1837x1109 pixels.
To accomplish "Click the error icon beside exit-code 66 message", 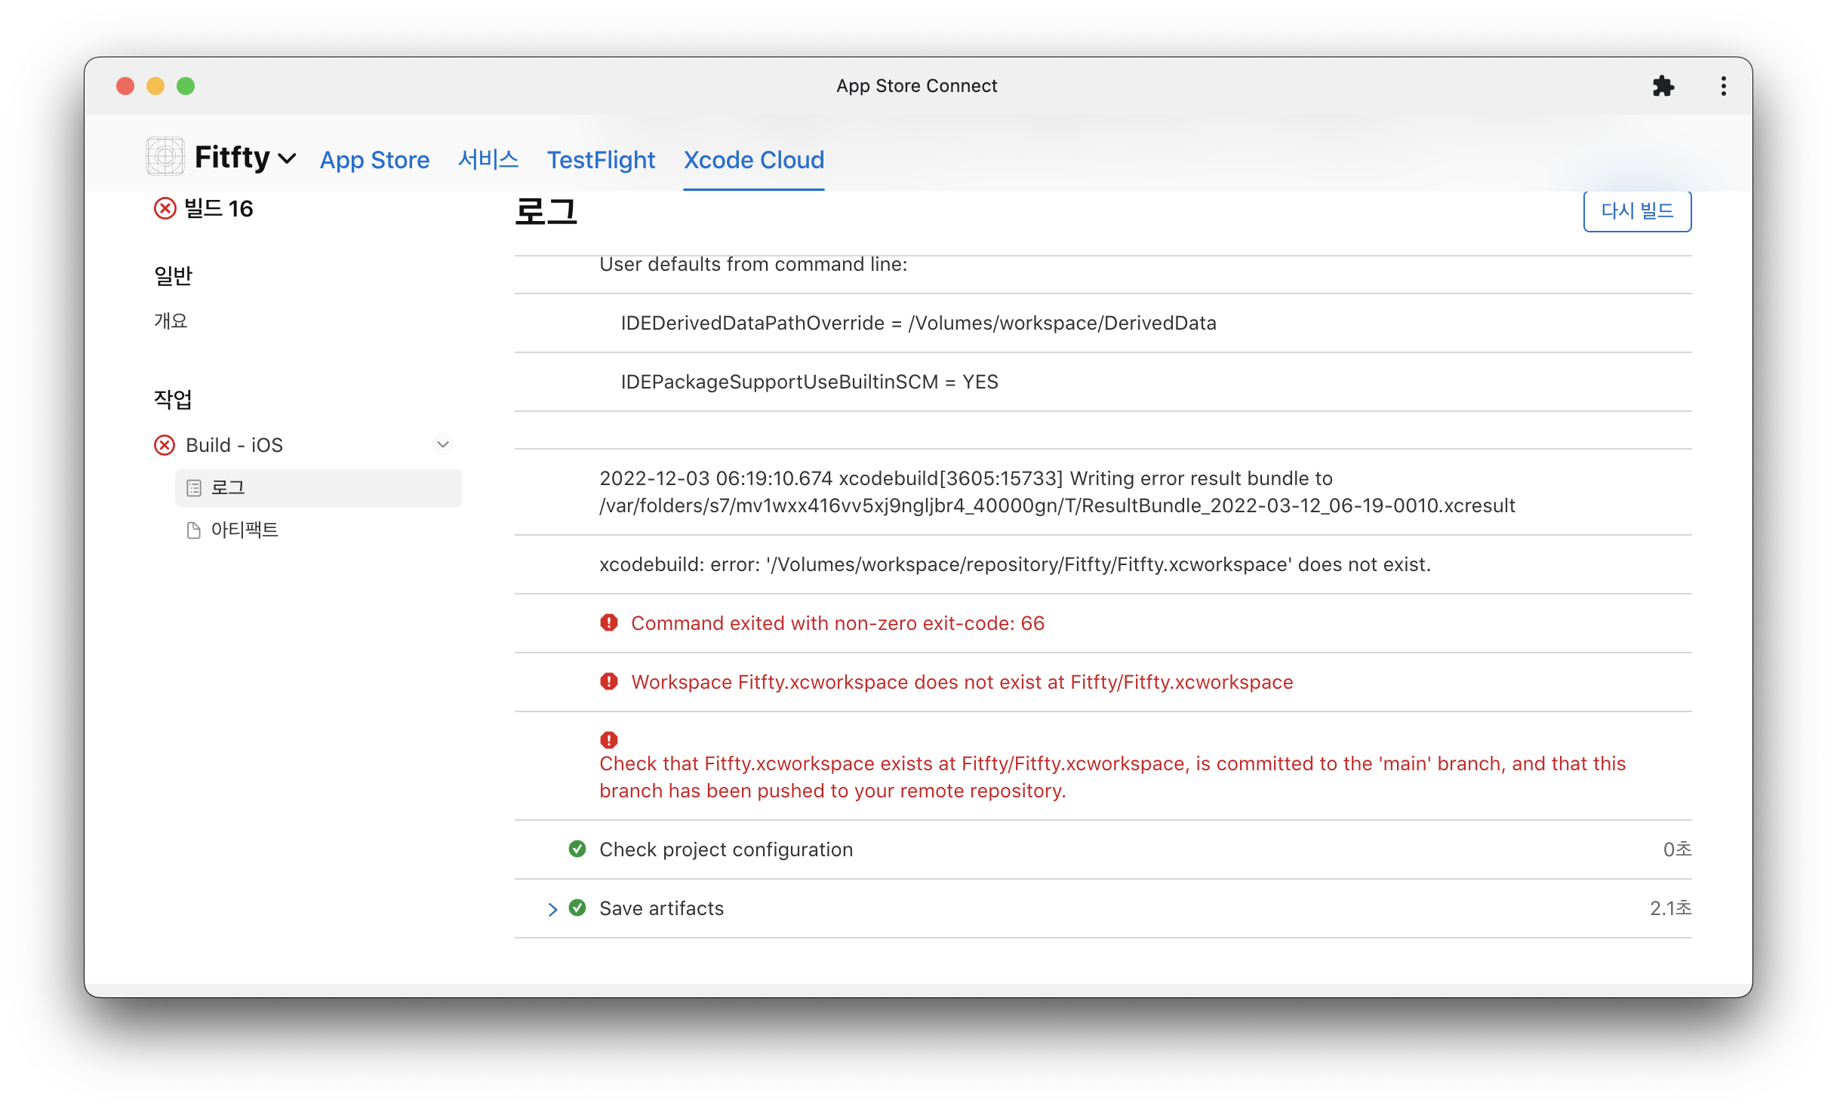I will [x=609, y=623].
